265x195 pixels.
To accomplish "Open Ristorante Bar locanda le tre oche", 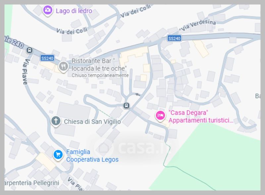I will pyautogui.click(x=99, y=65).
